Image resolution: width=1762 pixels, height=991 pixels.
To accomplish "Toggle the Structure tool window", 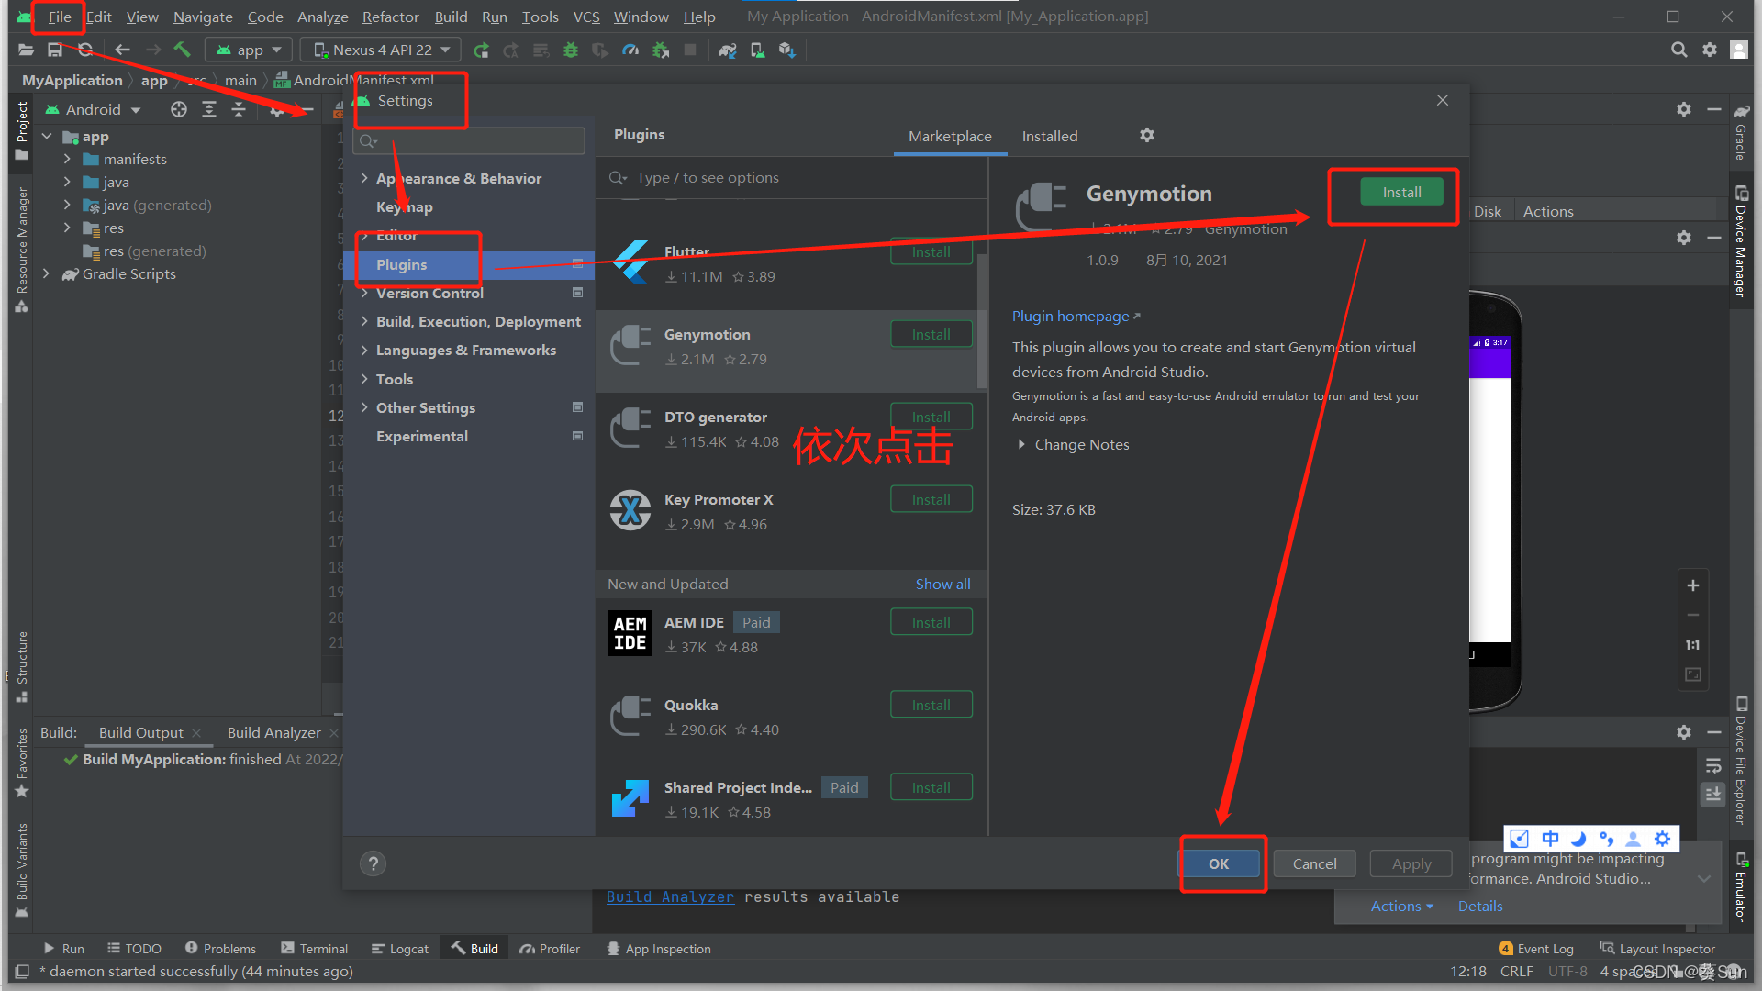I will pyautogui.click(x=21, y=667).
